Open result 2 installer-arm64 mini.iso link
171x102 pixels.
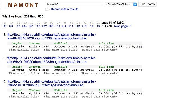(52, 60)
